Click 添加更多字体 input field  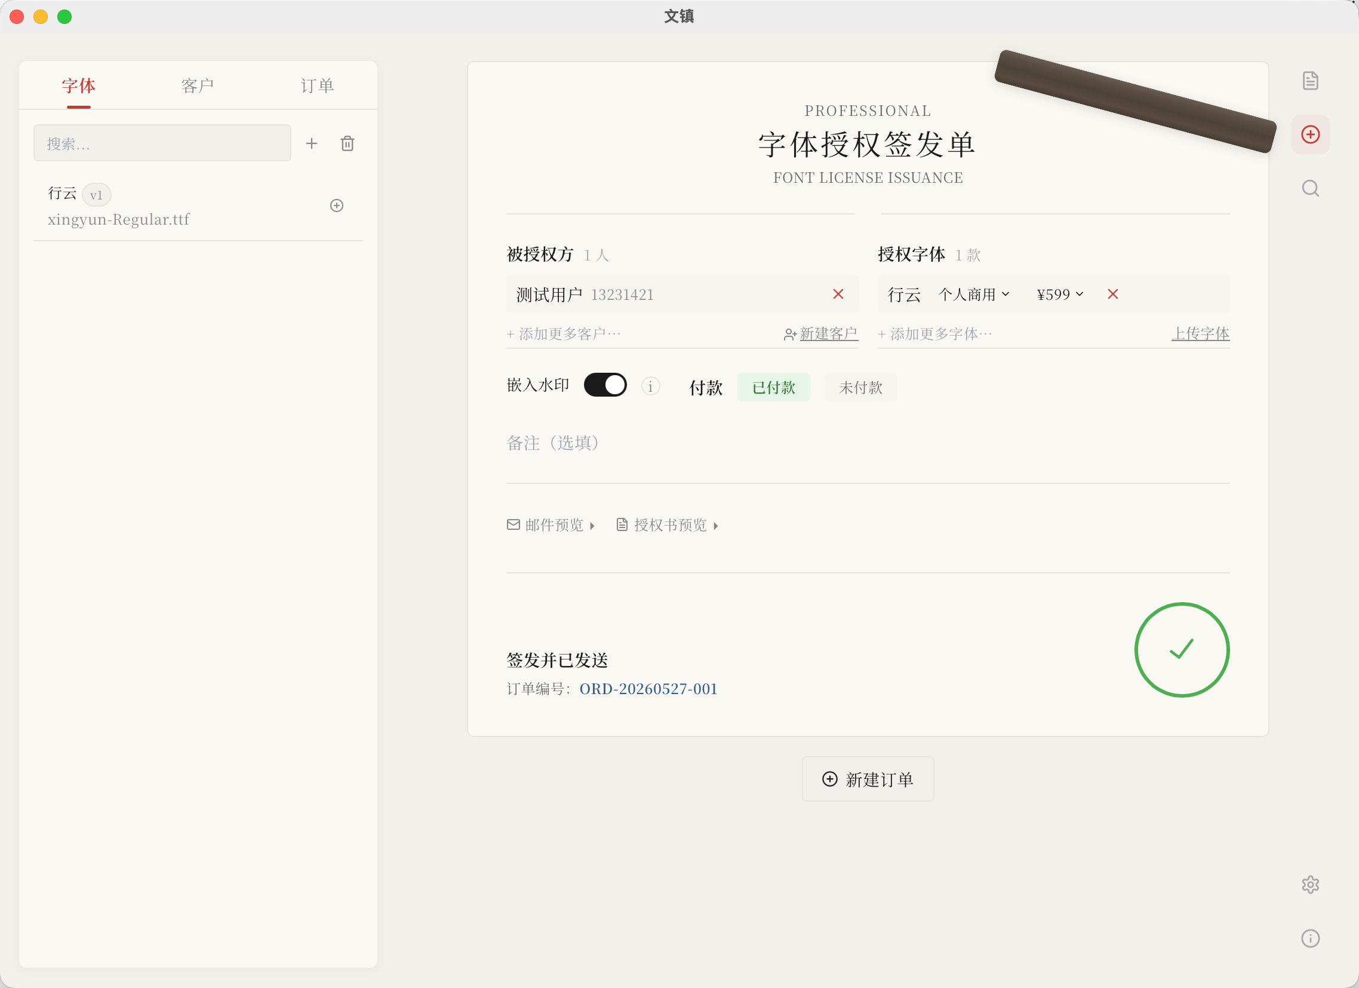(1021, 334)
